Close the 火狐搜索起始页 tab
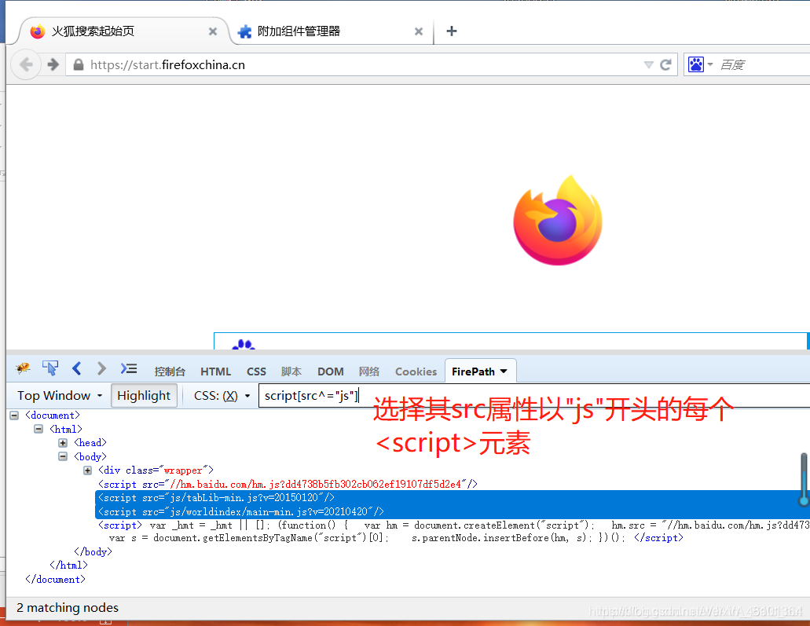The width and height of the screenshot is (810, 626). pos(213,31)
